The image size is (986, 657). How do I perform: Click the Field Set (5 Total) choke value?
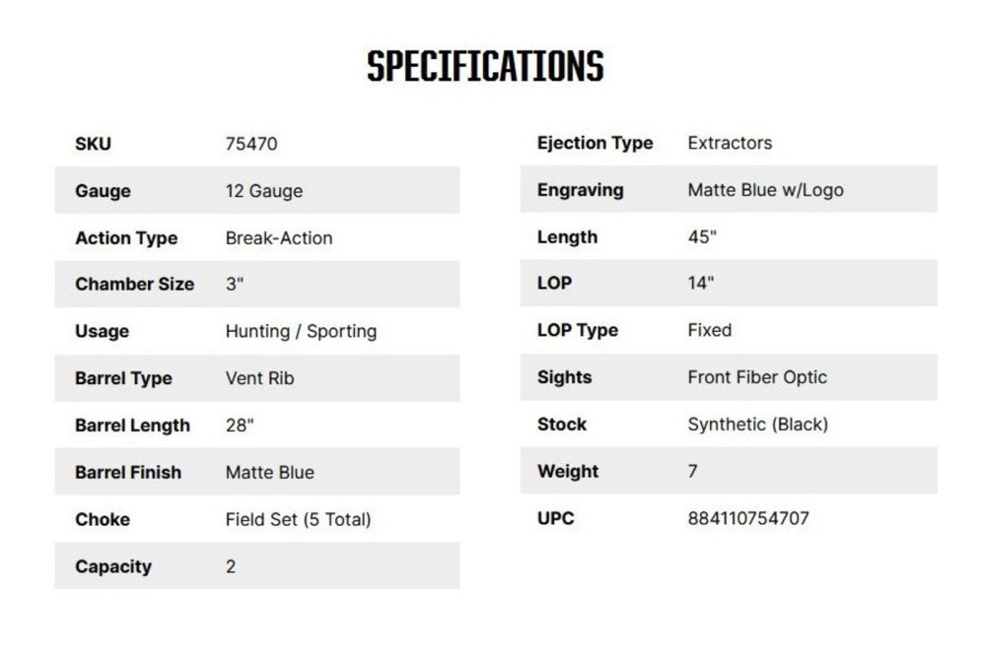coord(298,519)
